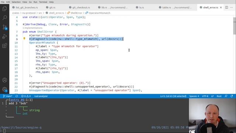Click the shell_error.rs breadcrumb
This screenshot has height=133, width=236.
point(56,13)
